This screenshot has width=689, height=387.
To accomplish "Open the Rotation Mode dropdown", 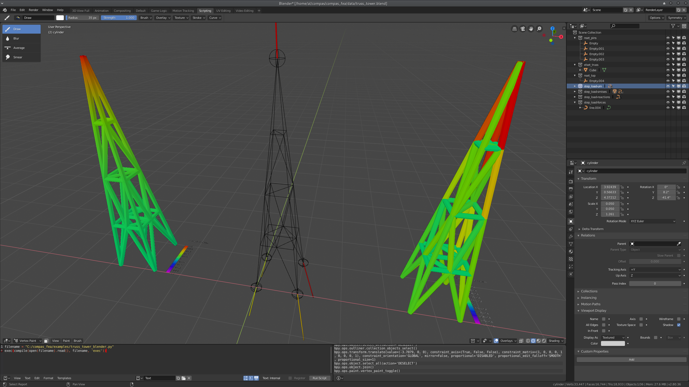I will [x=652, y=221].
